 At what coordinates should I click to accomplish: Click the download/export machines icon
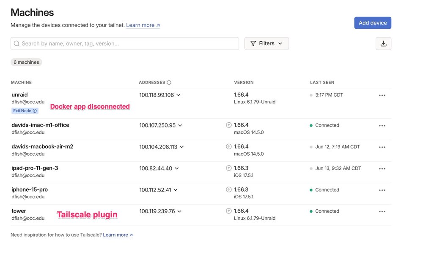383,43
